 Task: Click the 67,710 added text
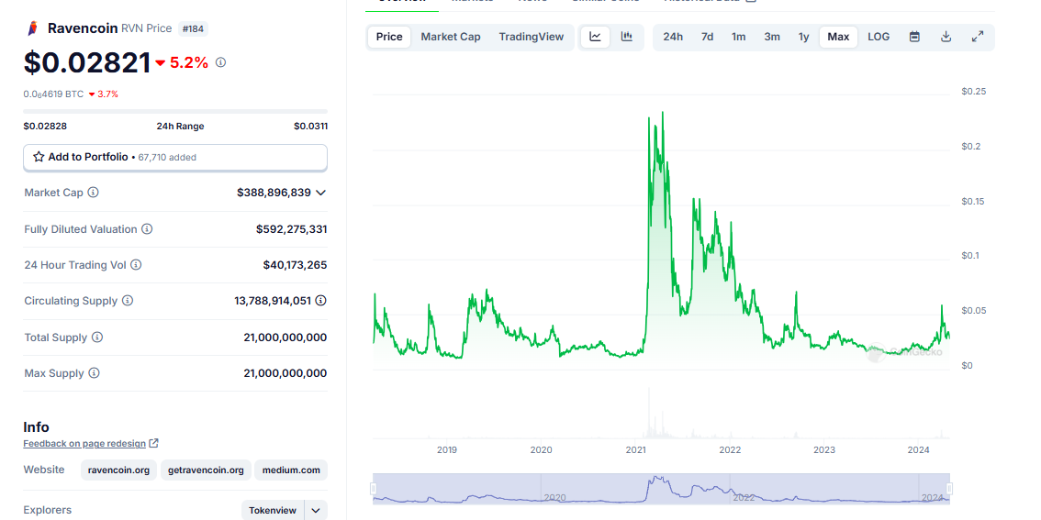click(x=167, y=158)
